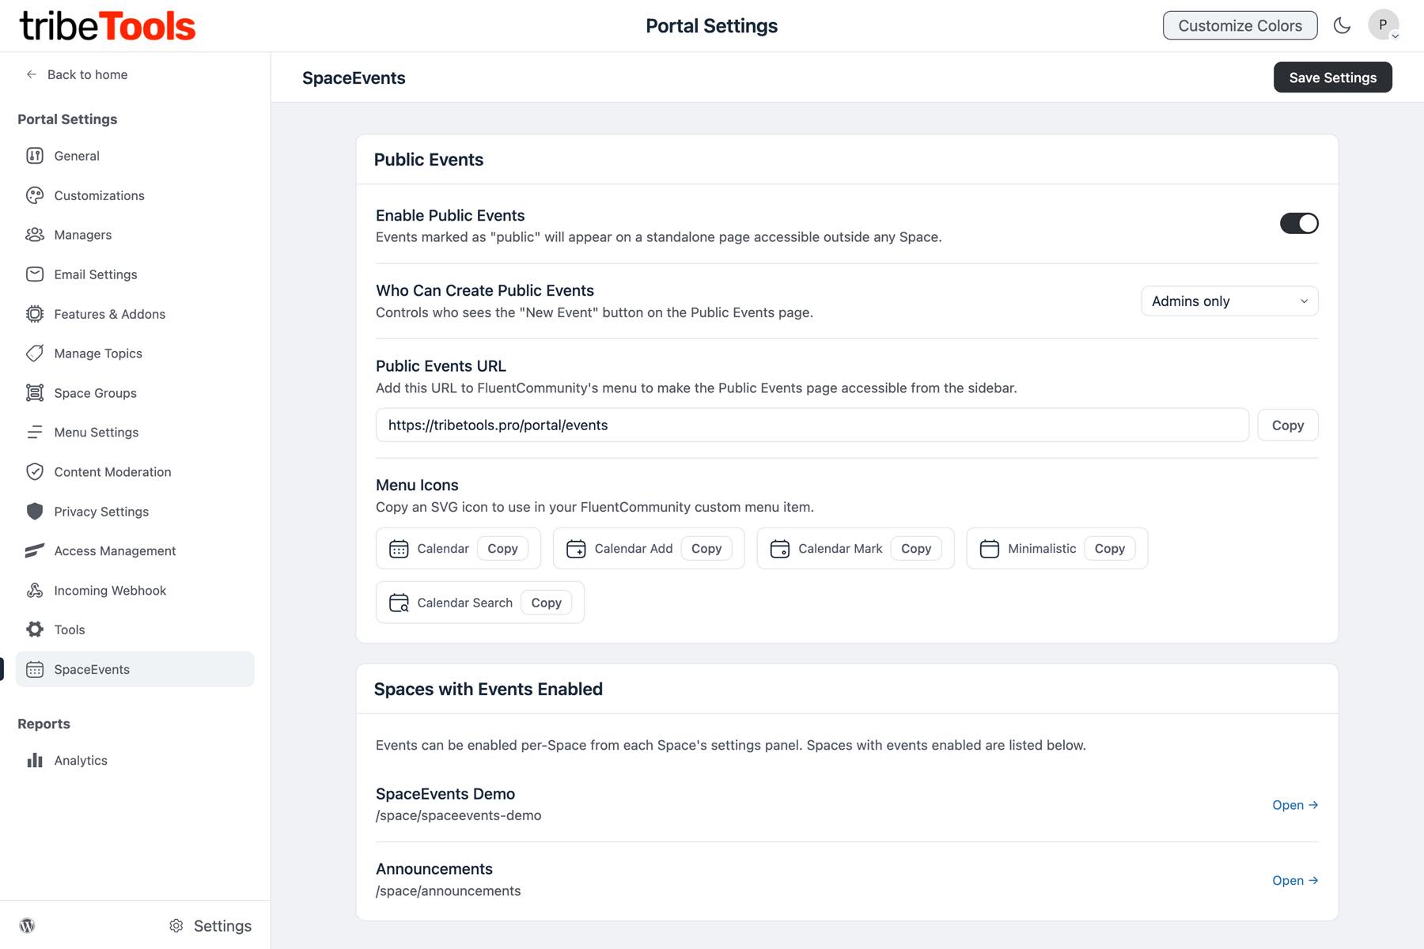1424x949 pixels.
Task: Click the Save Settings button
Action: pyautogui.click(x=1332, y=78)
